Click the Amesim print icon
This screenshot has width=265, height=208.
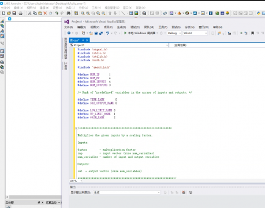click(20, 13)
